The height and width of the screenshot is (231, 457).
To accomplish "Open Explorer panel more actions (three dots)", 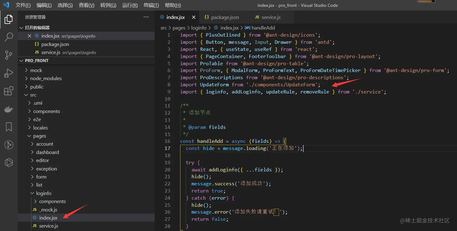I will click(146, 17).
